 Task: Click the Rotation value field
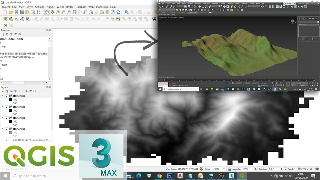pos(274,169)
